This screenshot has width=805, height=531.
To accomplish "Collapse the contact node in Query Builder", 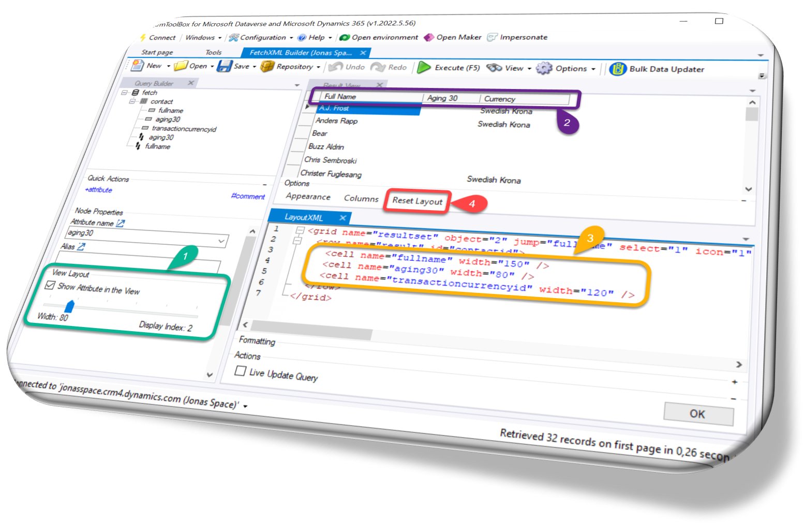I will [132, 101].
